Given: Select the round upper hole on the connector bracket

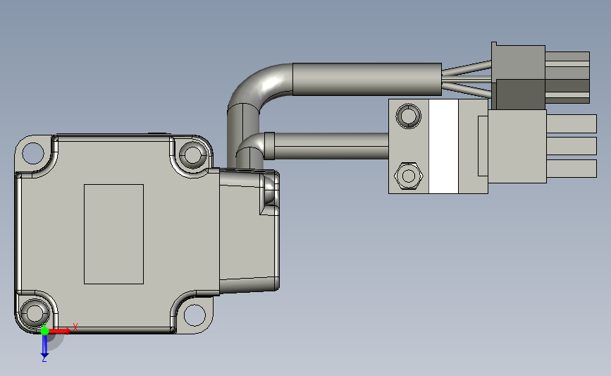Looking at the screenshot, I should (x=408, y=116).
